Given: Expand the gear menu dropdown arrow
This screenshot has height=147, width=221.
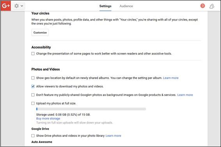Looking at the screenshot, I should point(22,6).
